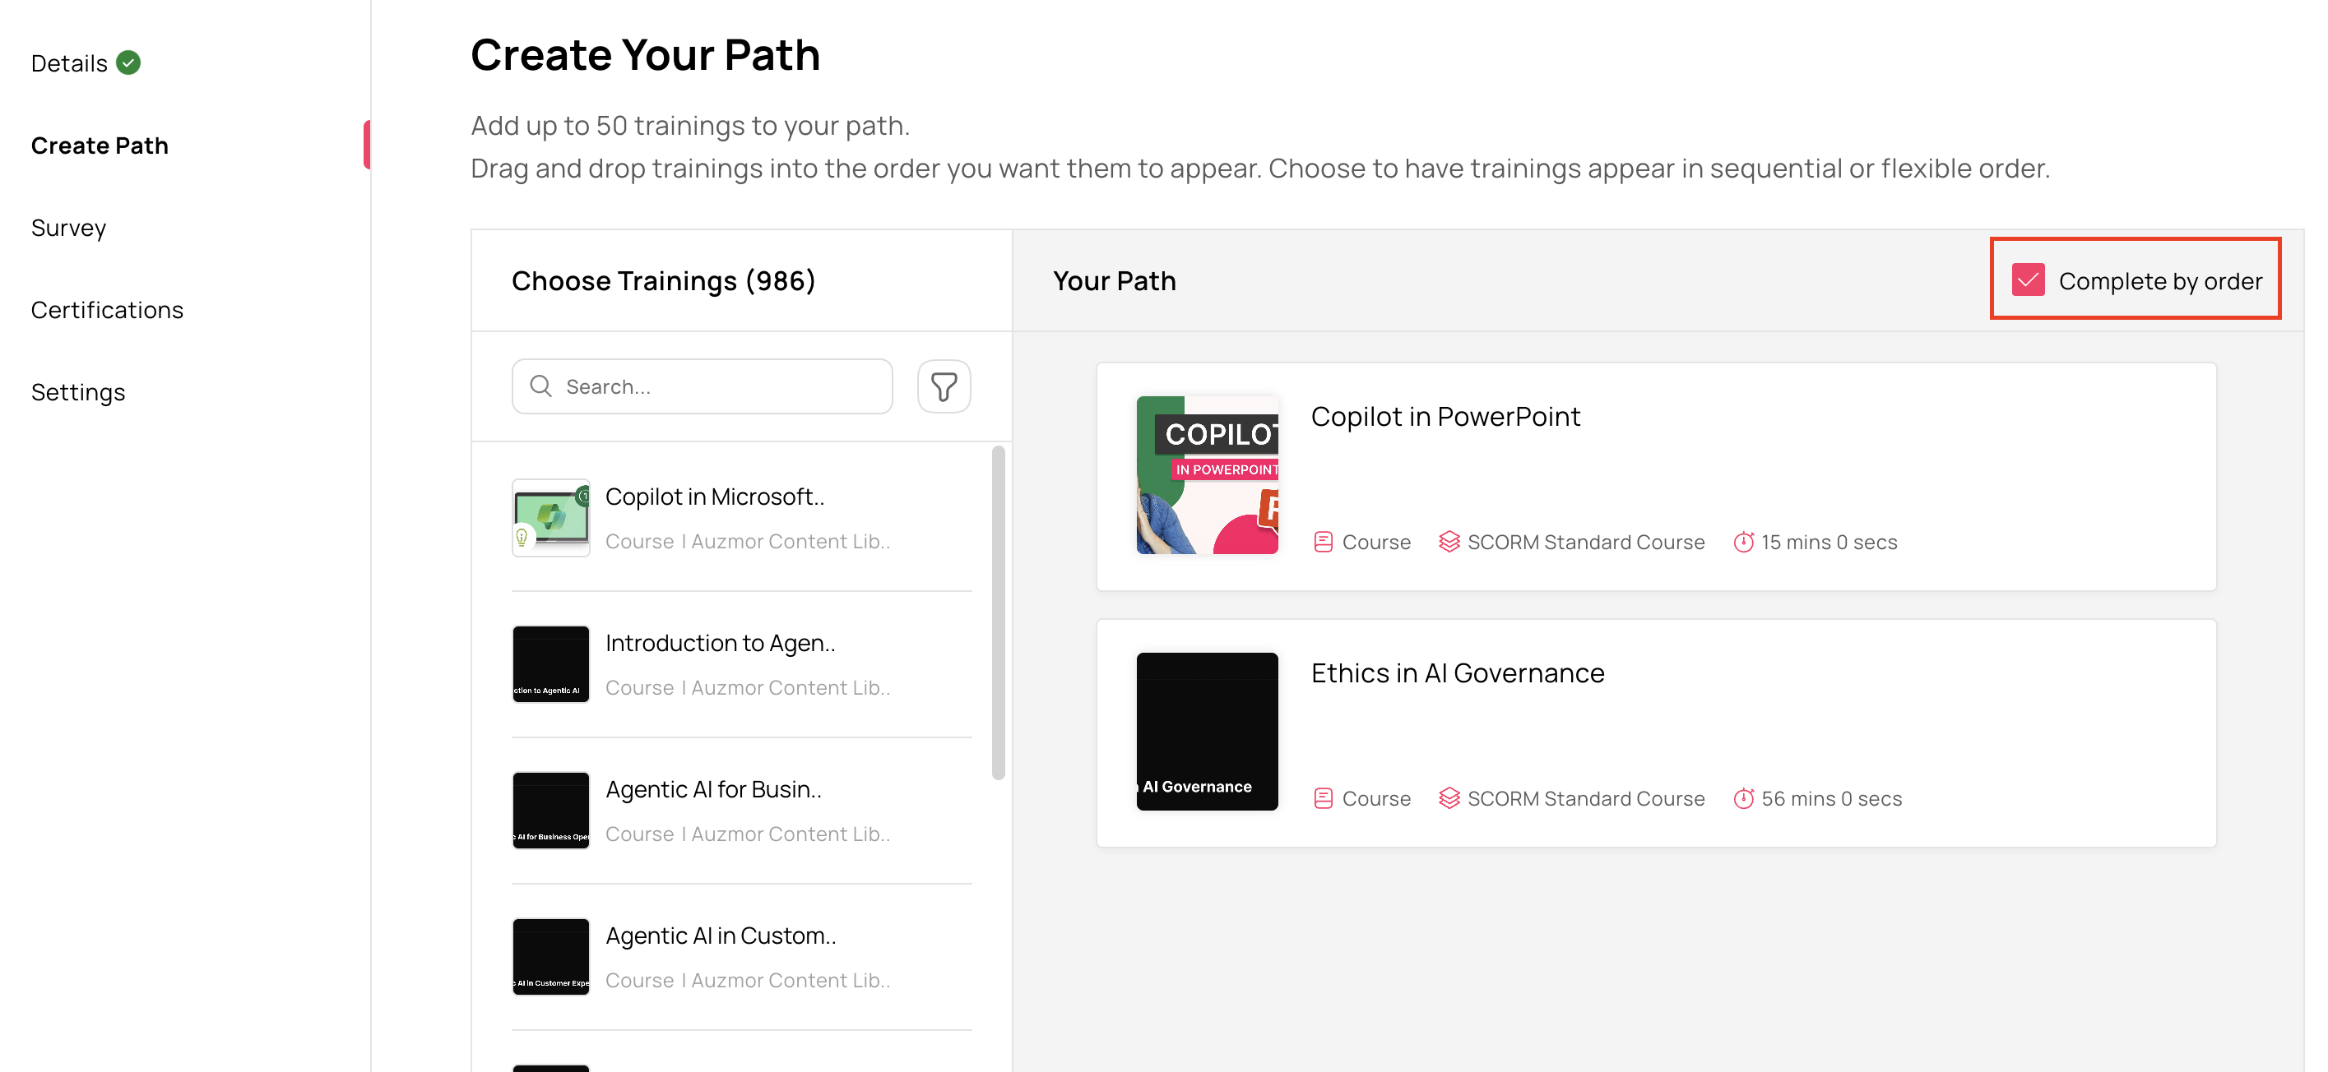Click the timer icon beside 15 mins

tap(1743, 542)
